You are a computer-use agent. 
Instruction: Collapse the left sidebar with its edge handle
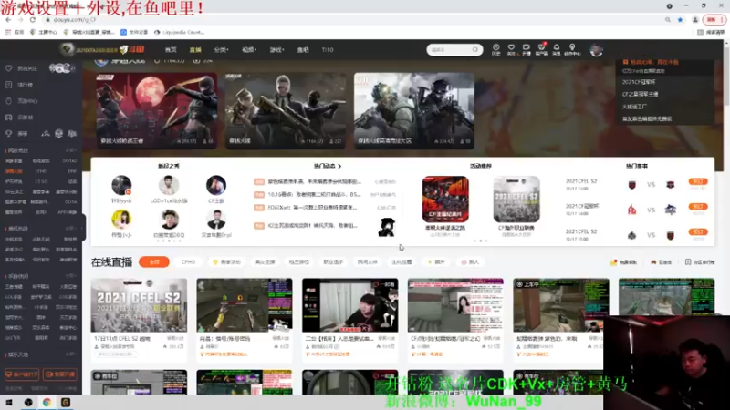(84, 227)
